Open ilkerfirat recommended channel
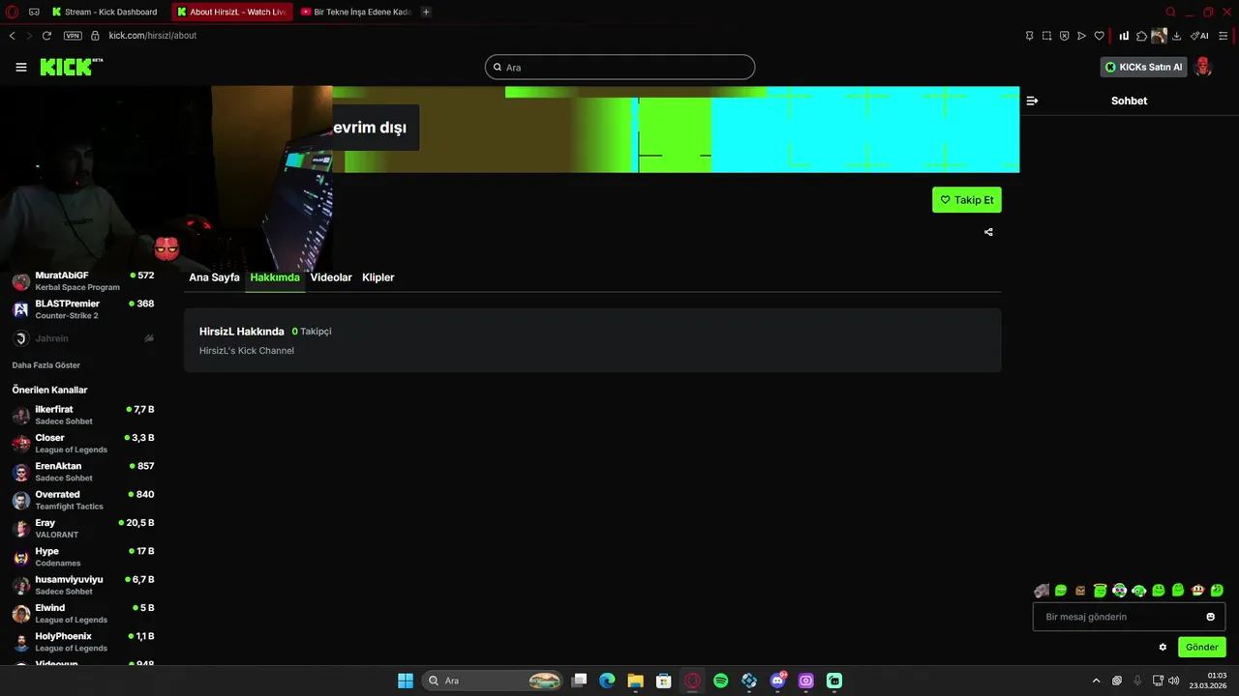The image size is (1239, 696). pos(83,415)
